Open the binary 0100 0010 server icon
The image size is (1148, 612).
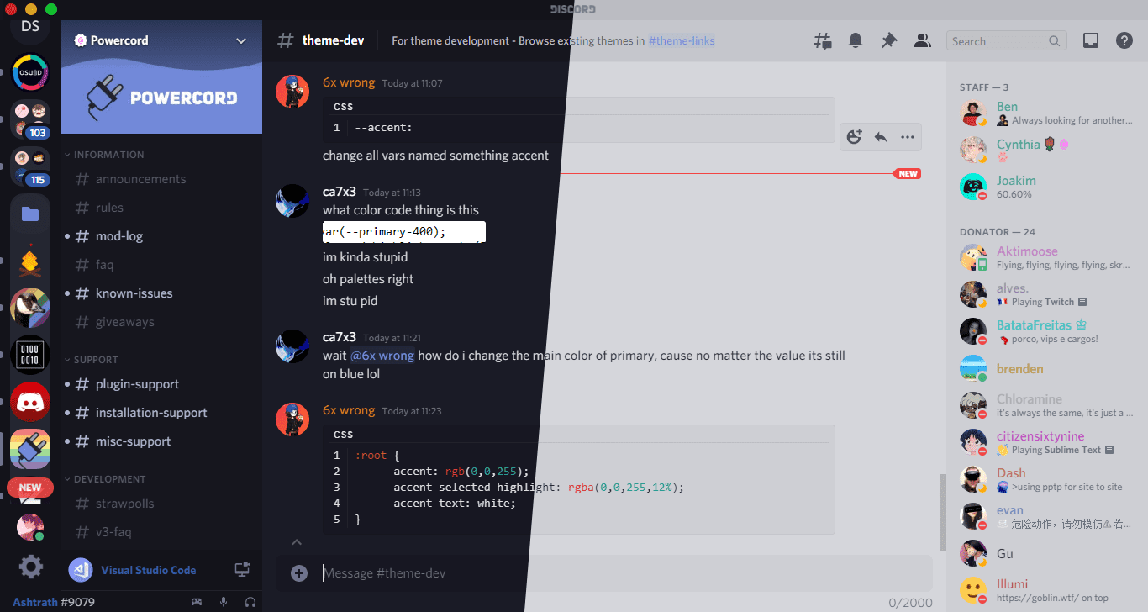30,356
